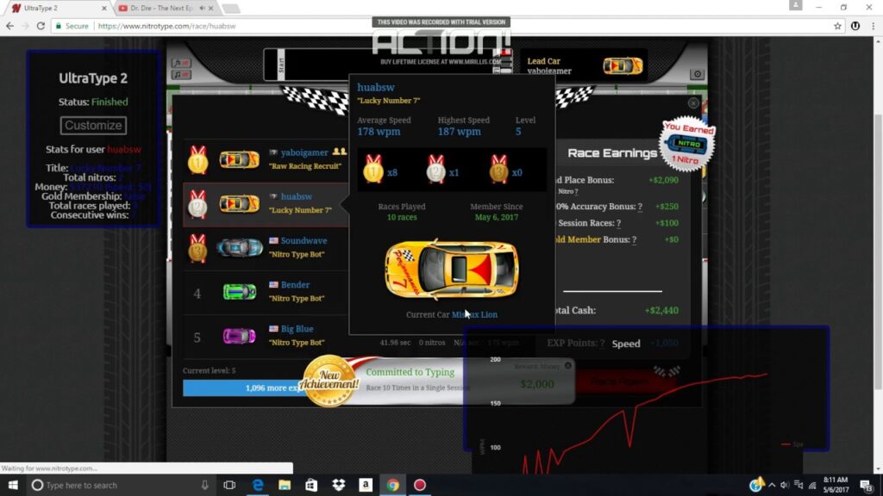Image resolution: width=883 pixels, height=496 pixels.
Task: Expand the hidden system tray icons
Action: point(772,485)
